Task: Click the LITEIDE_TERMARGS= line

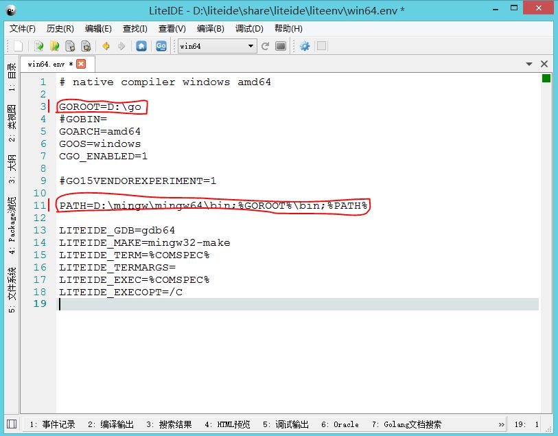Action: (117, 267)
